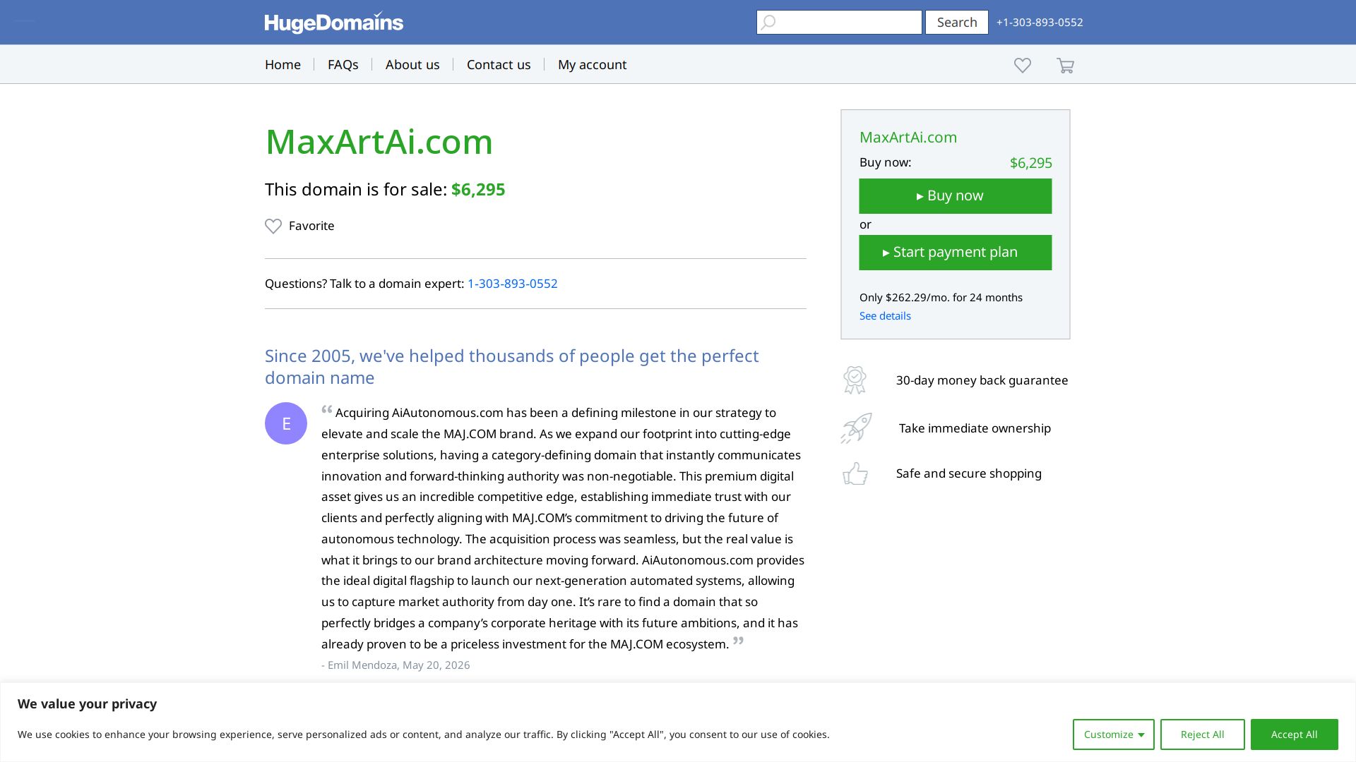Click the thumbs-up secure shopping icon
The width and height of the screenshot is (1356, 762).
(855, 473)
